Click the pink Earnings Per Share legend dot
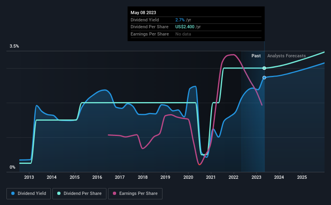Screen dimensions: 331x205 pos(114,193)
